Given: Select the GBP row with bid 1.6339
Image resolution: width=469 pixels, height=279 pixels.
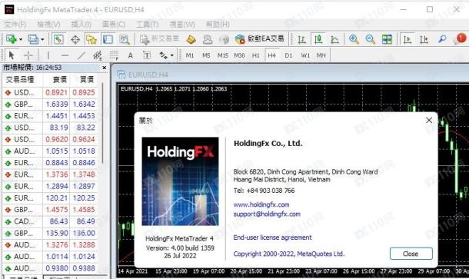Looking at the screenshot, I should click(x=50, y=104).
